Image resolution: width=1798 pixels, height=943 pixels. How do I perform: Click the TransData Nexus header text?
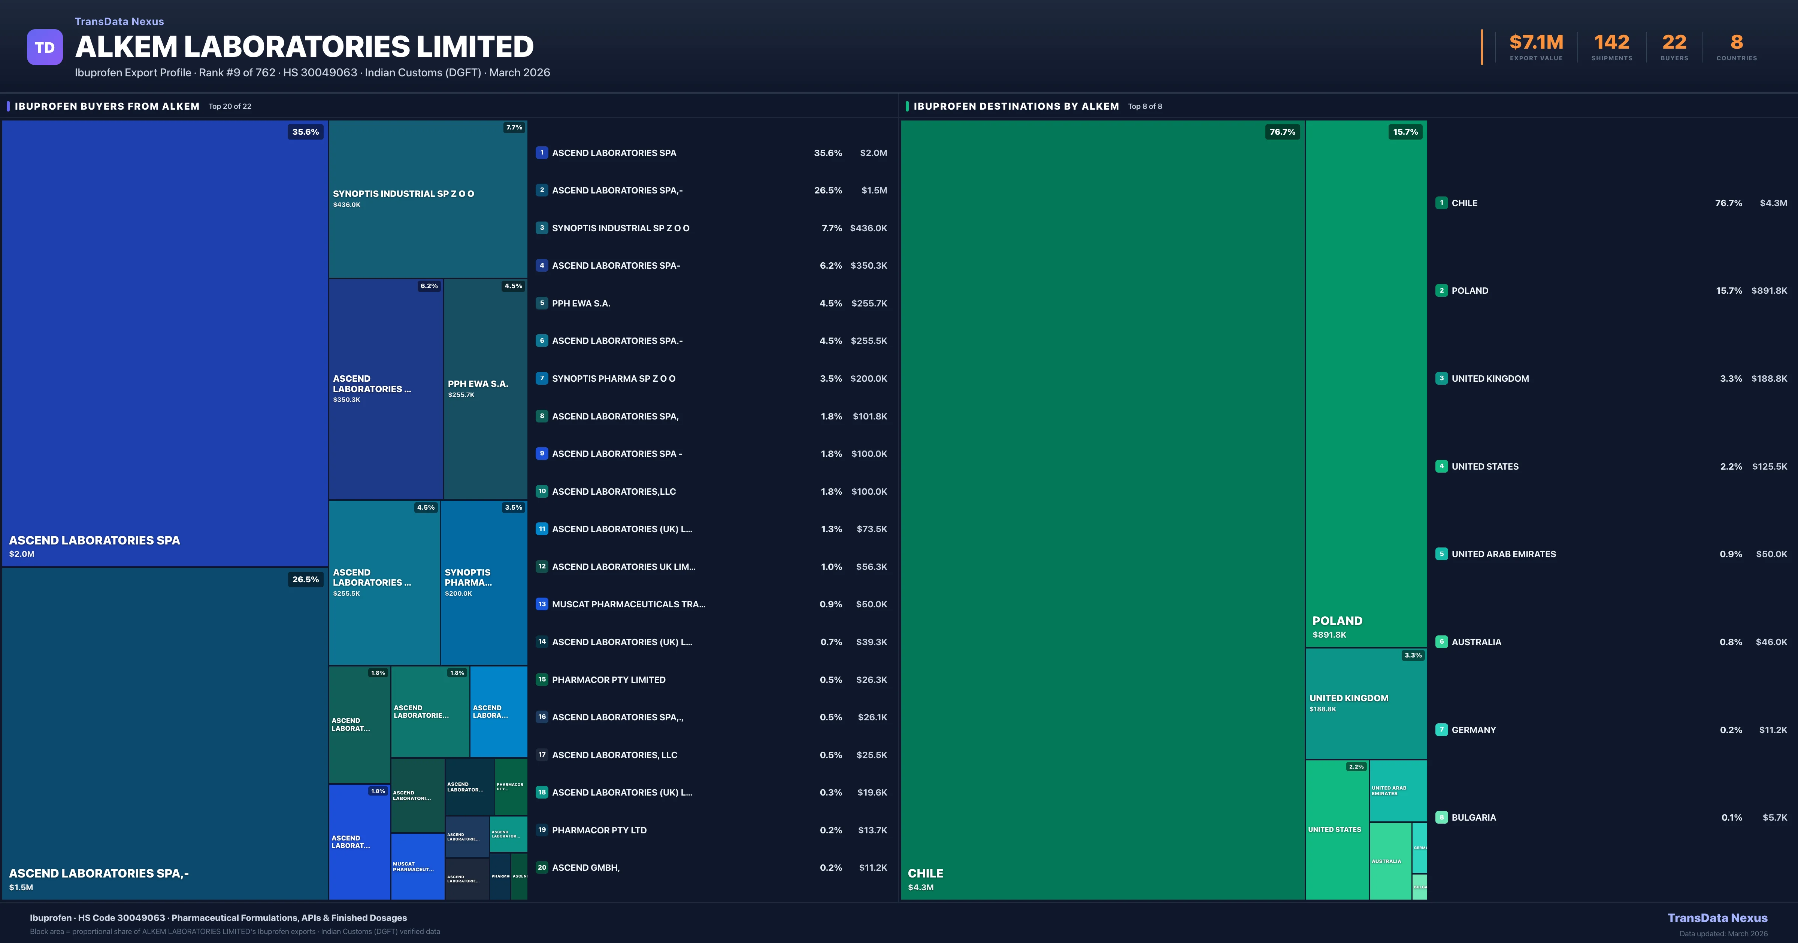(119, 22)
